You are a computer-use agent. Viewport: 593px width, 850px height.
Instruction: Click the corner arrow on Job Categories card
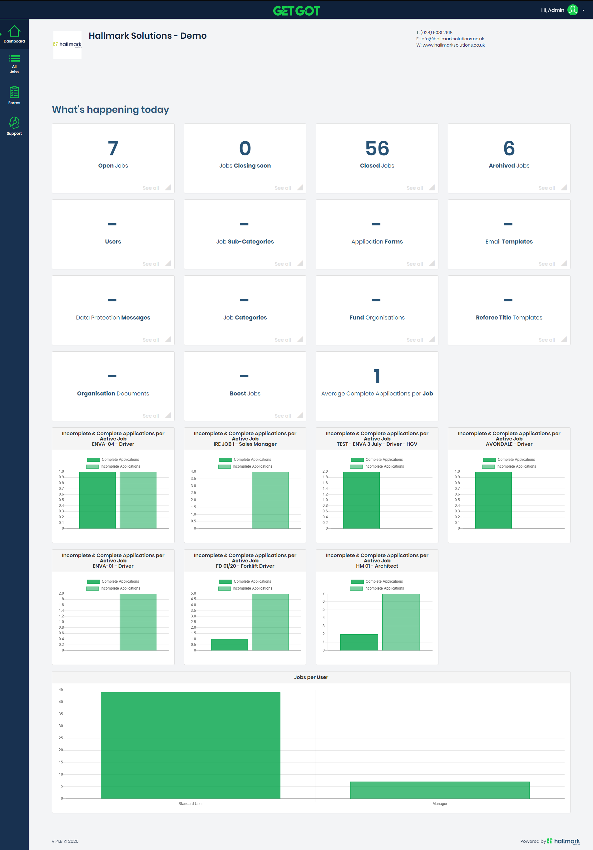pos(300,339)
